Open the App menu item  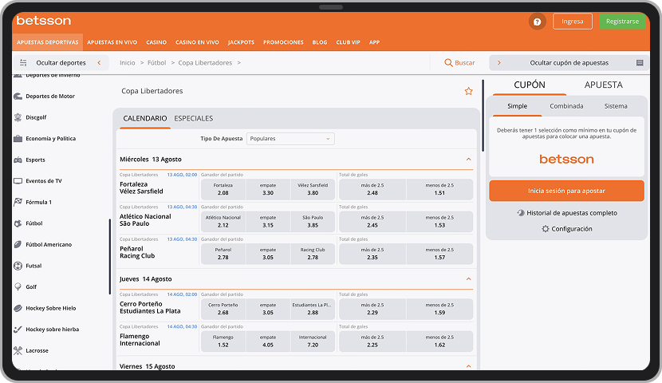[374, 42]
